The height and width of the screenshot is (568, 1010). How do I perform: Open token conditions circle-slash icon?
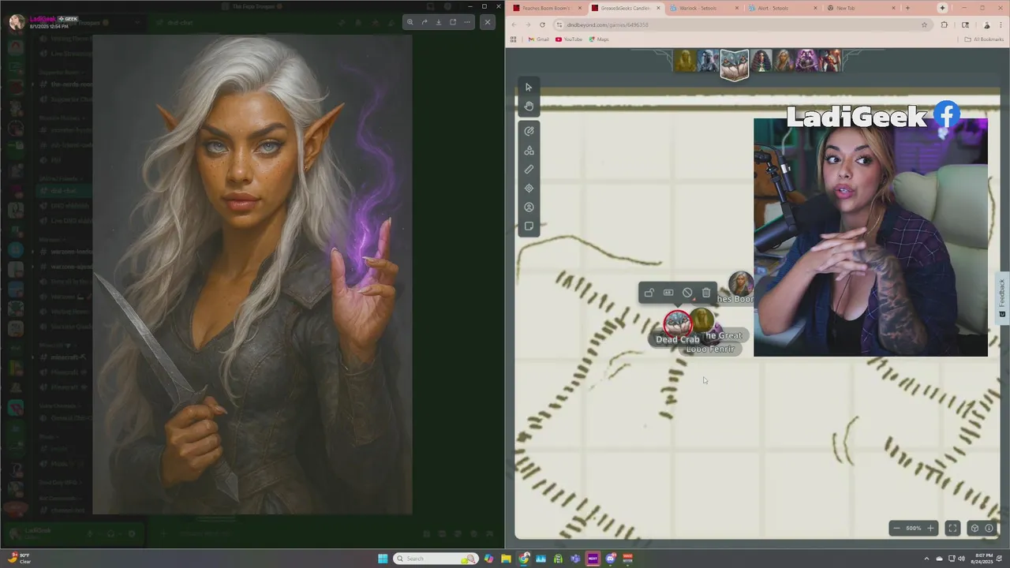click(687, 293)
